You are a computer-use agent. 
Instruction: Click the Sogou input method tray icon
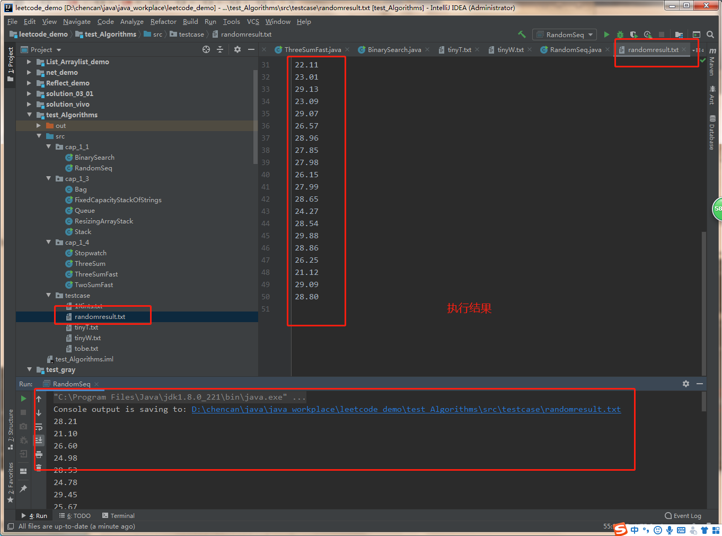coord(621,529)
